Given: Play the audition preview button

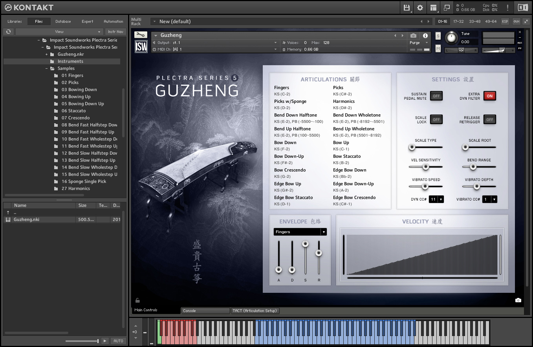Looking at the screenshot, I should click(104, 341).
